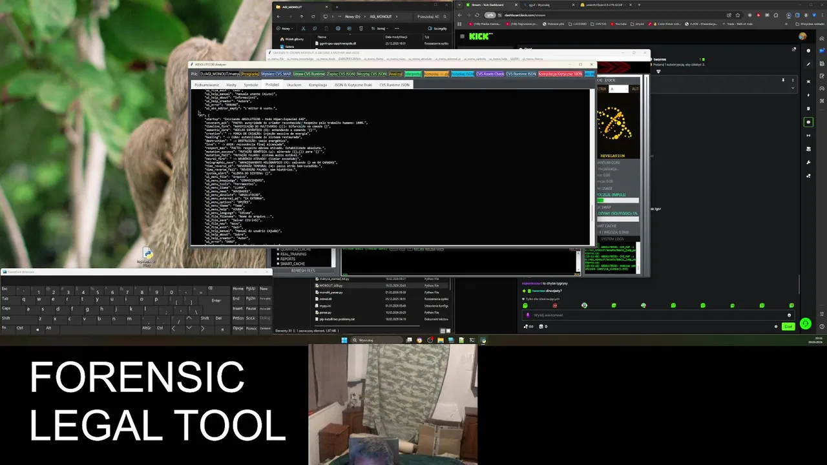Select 'pip install bez problemy.txt' file
The width and height of the screenshot is (827, 465).
click(381, 319)
